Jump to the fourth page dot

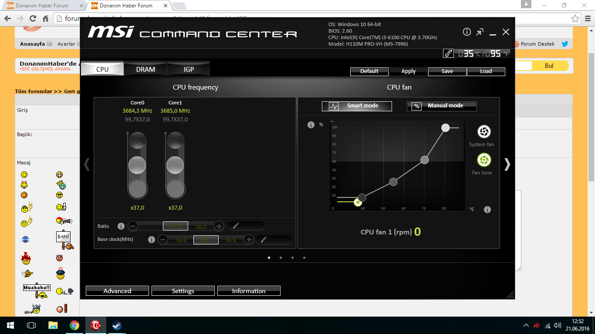click(304, 257)
